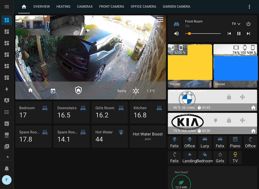
Task: Open the sidebar hamburger menu
Action: coord(7,7)
